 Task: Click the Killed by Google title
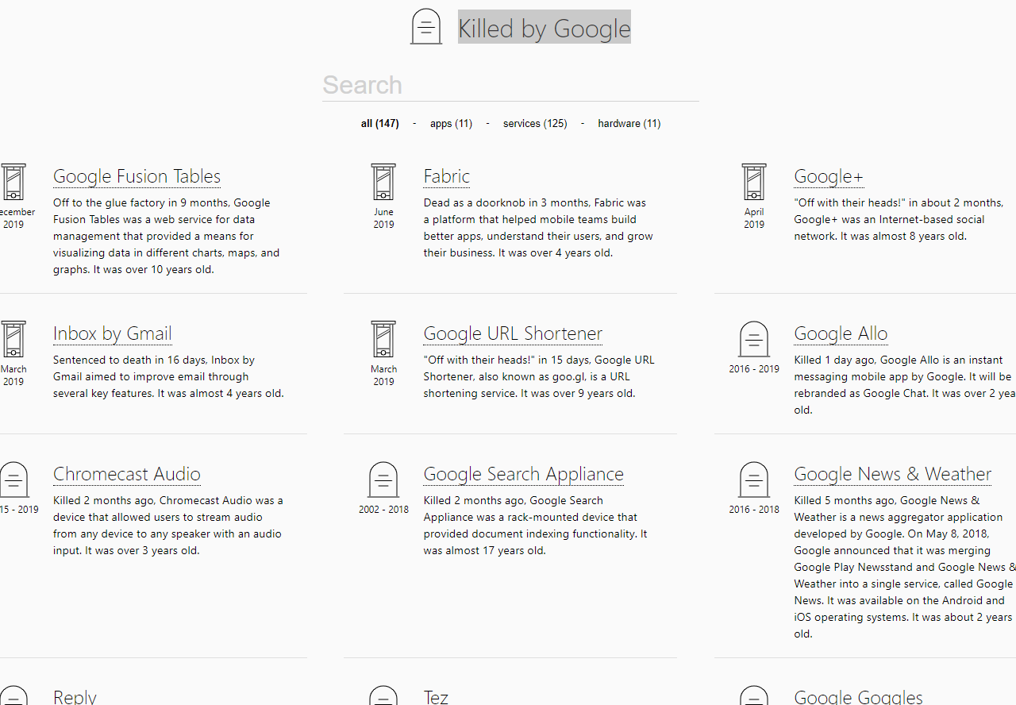pyautogui.click(x=545, y=29)
